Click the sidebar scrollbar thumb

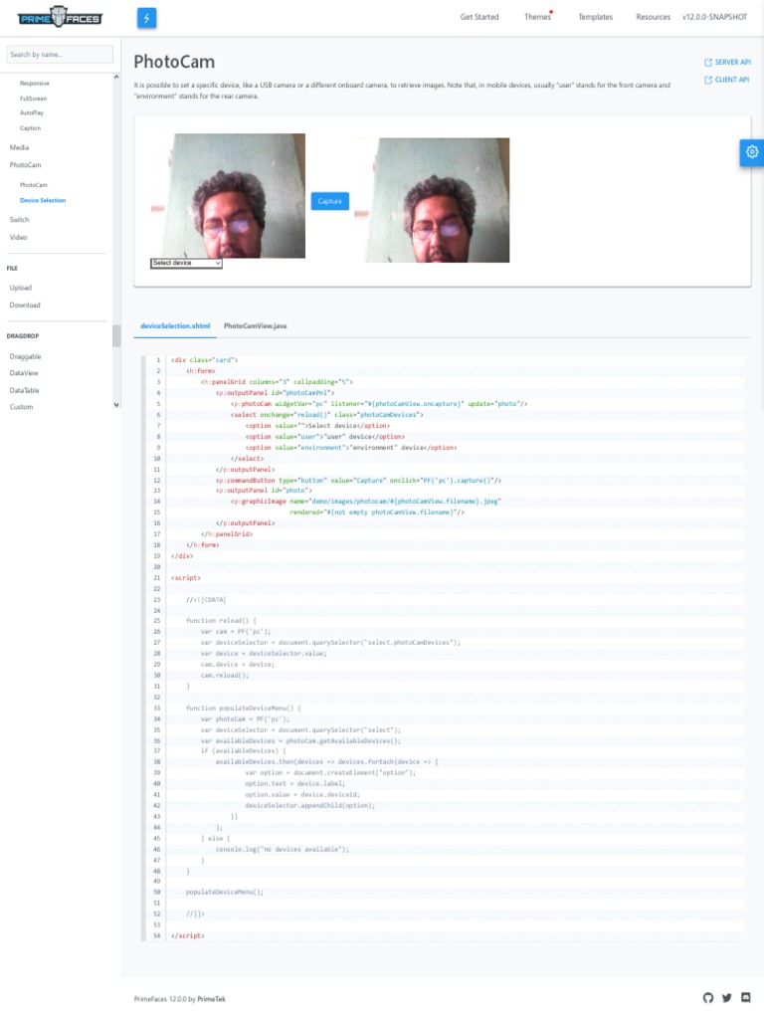pyautogui.click(x=116, y=336)
